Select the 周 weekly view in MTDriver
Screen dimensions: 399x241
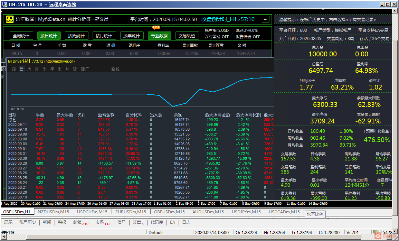tap(29, 69)
